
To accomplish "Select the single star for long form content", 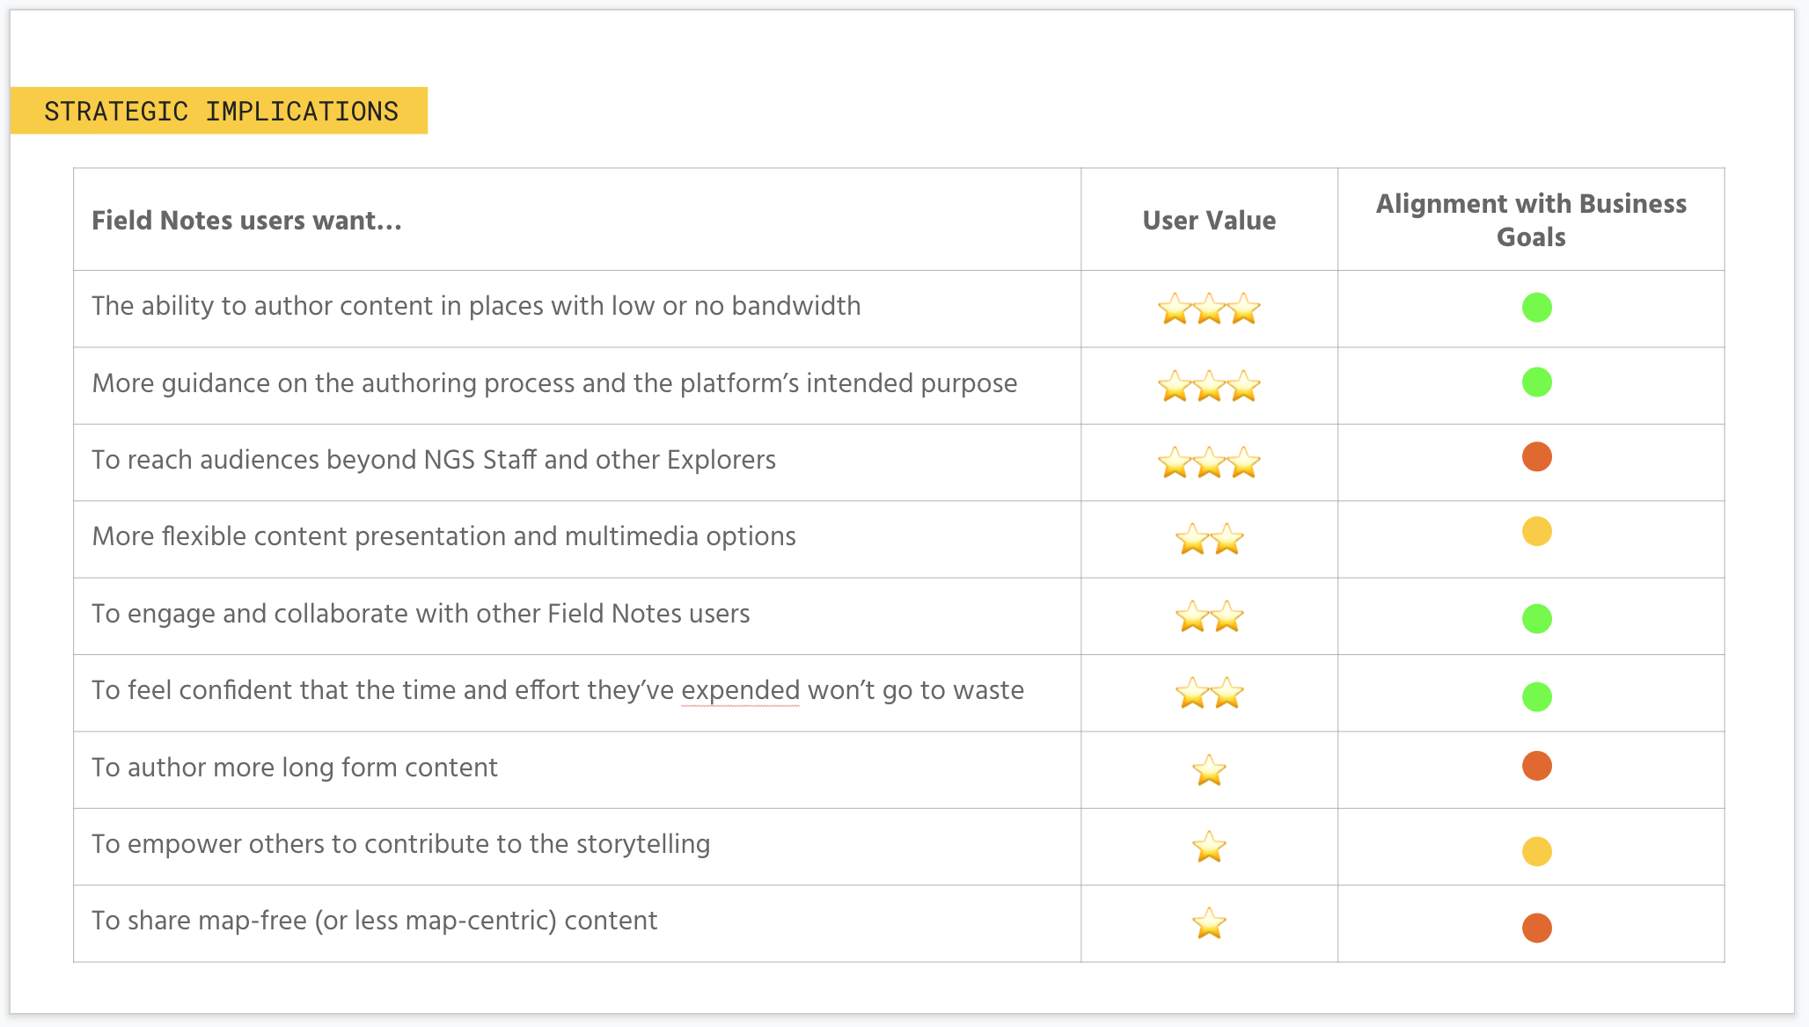I will tap(1209, 770).
